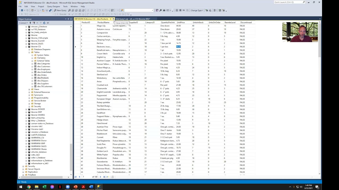Click the current record number field
Viewport: 339px width, 190px height.
(87, 177)
